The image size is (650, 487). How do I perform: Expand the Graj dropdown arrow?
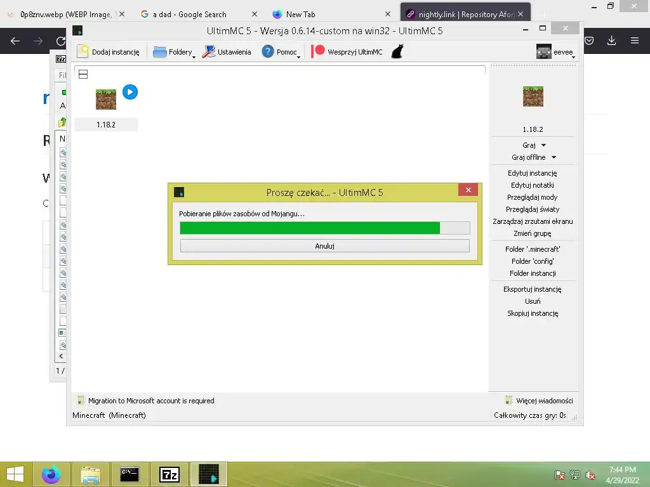tap(543, 145)
